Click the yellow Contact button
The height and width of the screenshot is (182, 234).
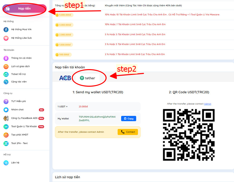click(128, 132)
